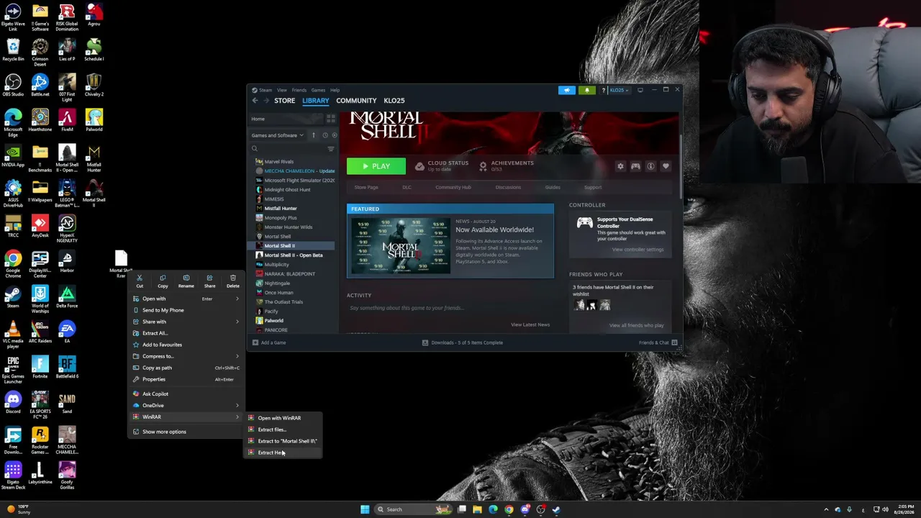
Task: Select the Discord desktop icon
Action: 13,402
